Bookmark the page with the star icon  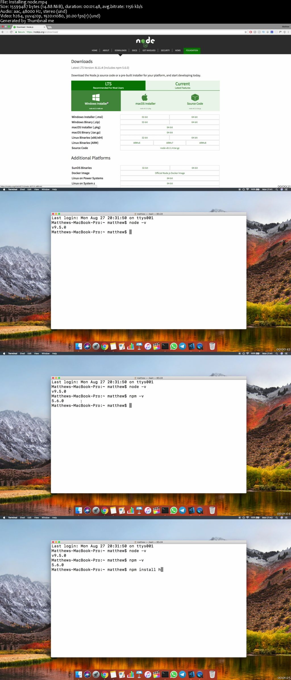pos(246,32)
